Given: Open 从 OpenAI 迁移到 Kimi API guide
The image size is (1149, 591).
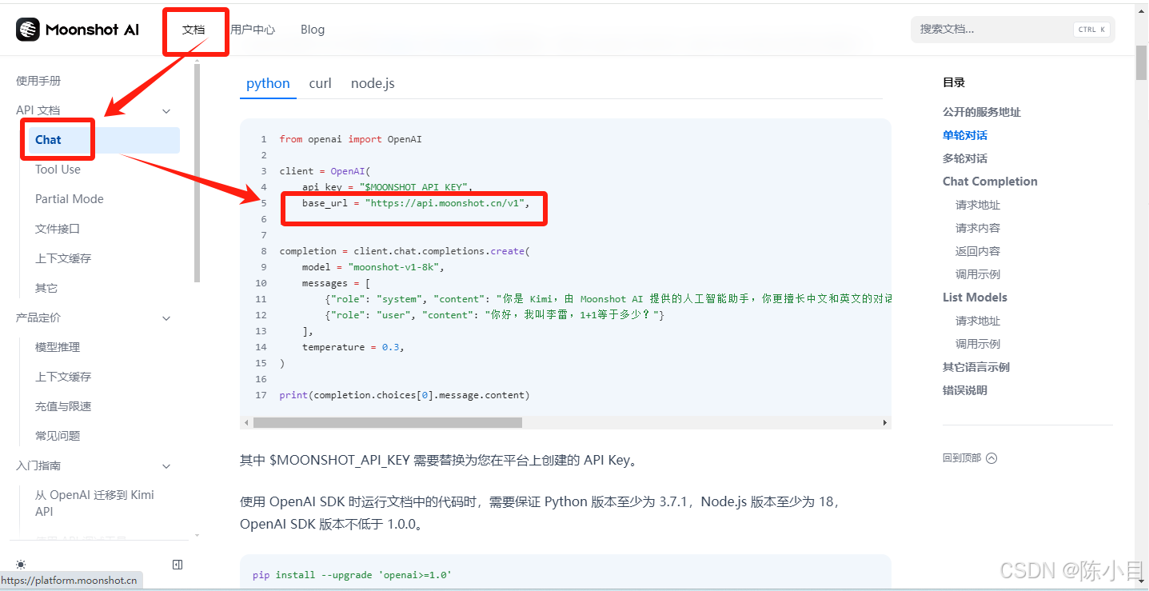Looking at the screenshot, I should pos(94,503).
